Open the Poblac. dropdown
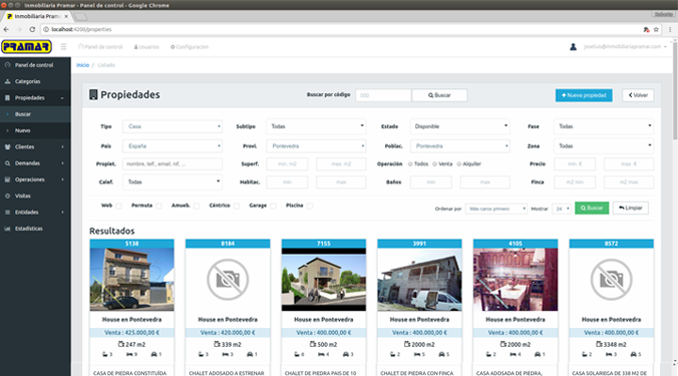 460,146
